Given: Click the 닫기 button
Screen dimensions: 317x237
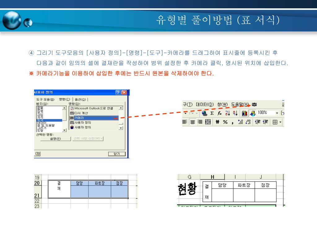Looking at the screenshot, I should tap(117, 154).
